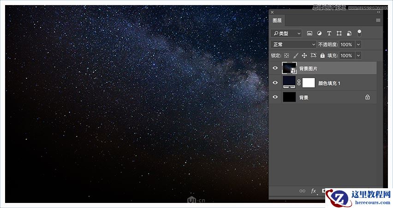
Task: Add a layer style with fx
Action: [313, 191]
